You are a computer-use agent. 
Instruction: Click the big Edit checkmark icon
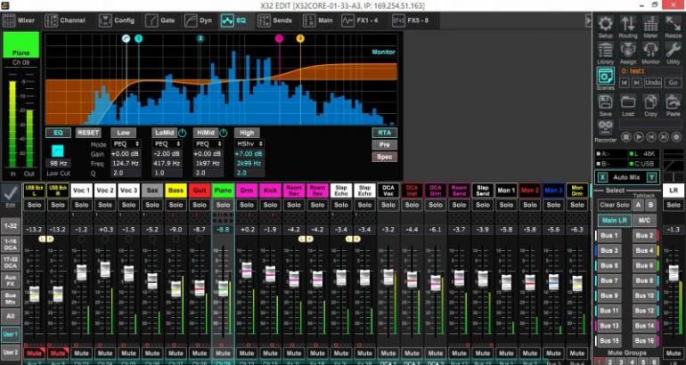pyautogui.click(x=10, y=193)
